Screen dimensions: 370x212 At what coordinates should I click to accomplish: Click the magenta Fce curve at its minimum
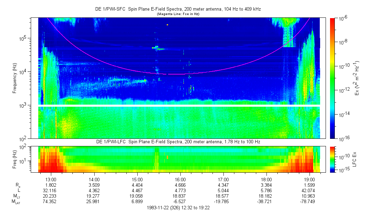click(x=178, y=74)
